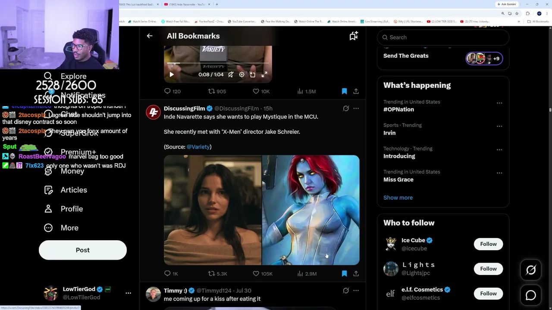Open a new browser tab
This screenshot has height=310, width=552.
click(x=217, y=4)
